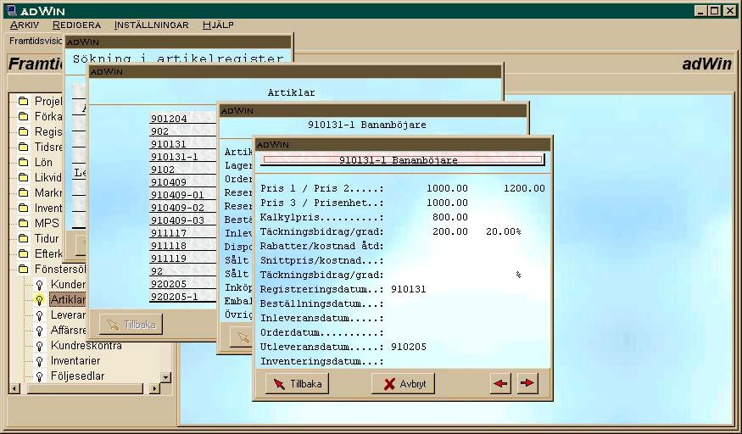
Task: Go to previous record with left arrow
Action: [500, 383]
